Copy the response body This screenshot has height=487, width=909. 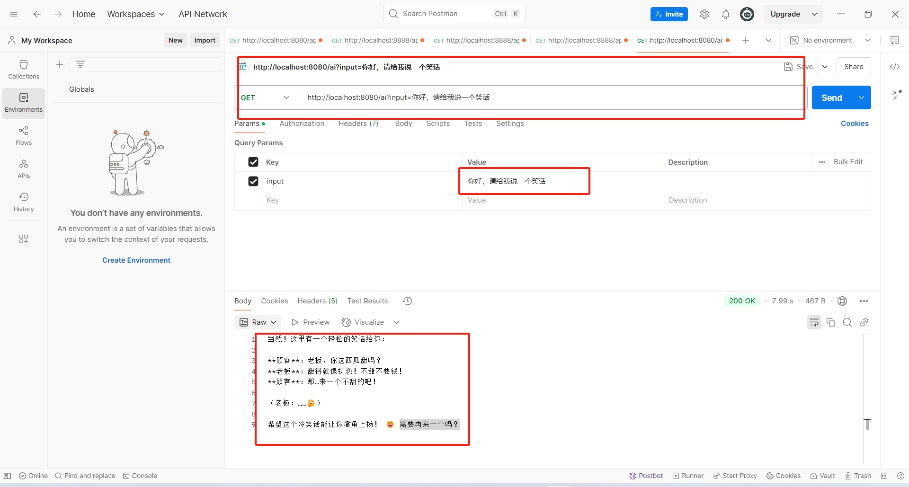pos(831,322)
